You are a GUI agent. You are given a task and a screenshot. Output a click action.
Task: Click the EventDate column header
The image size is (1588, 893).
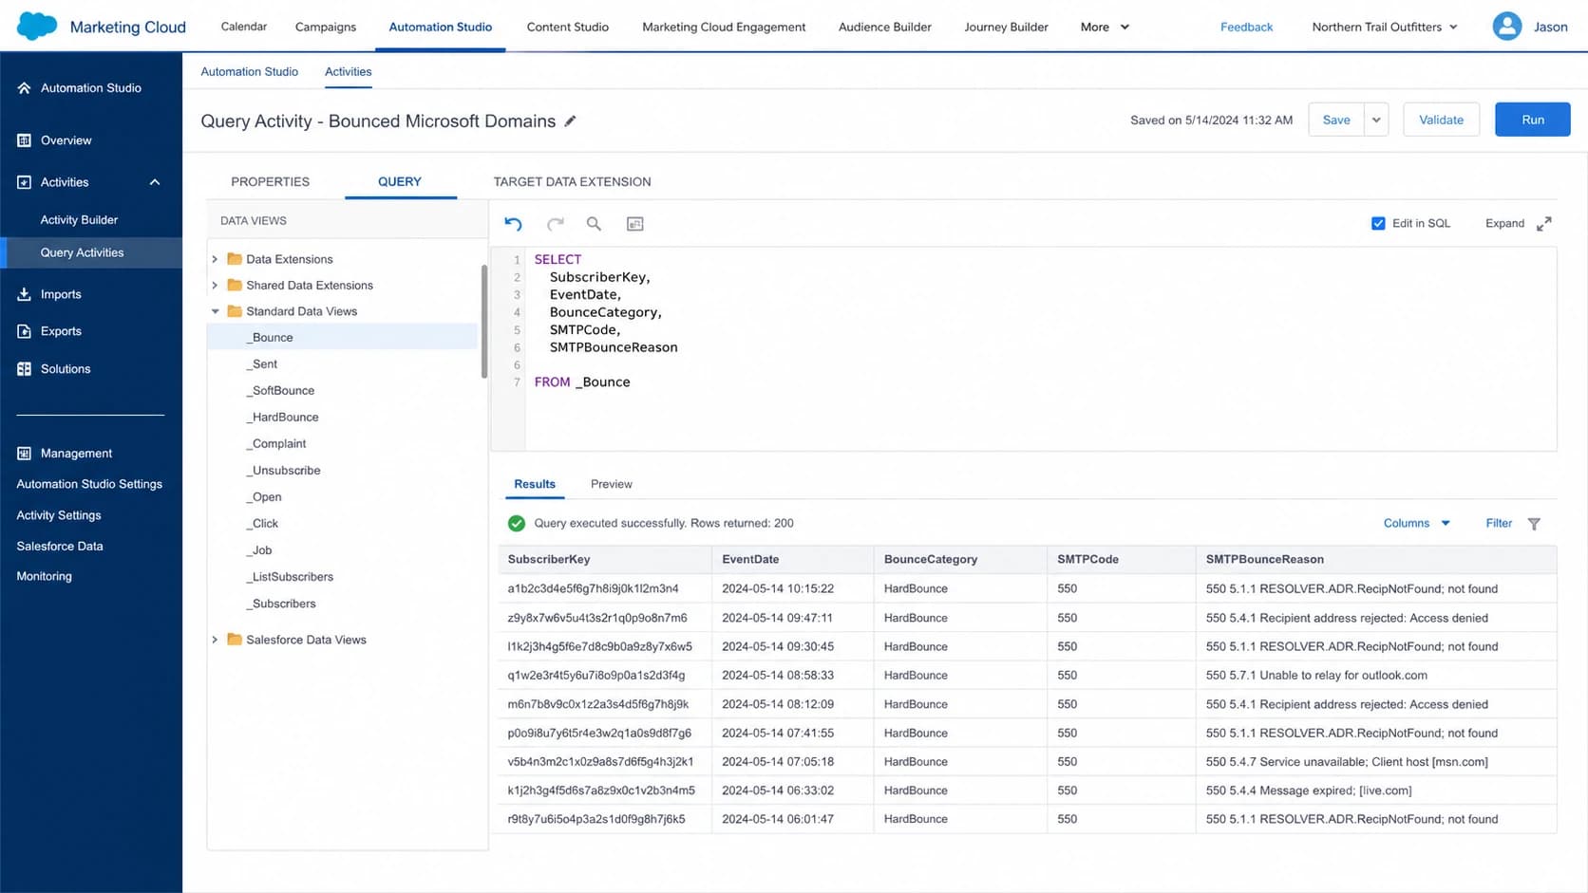[x=750, y=559]
